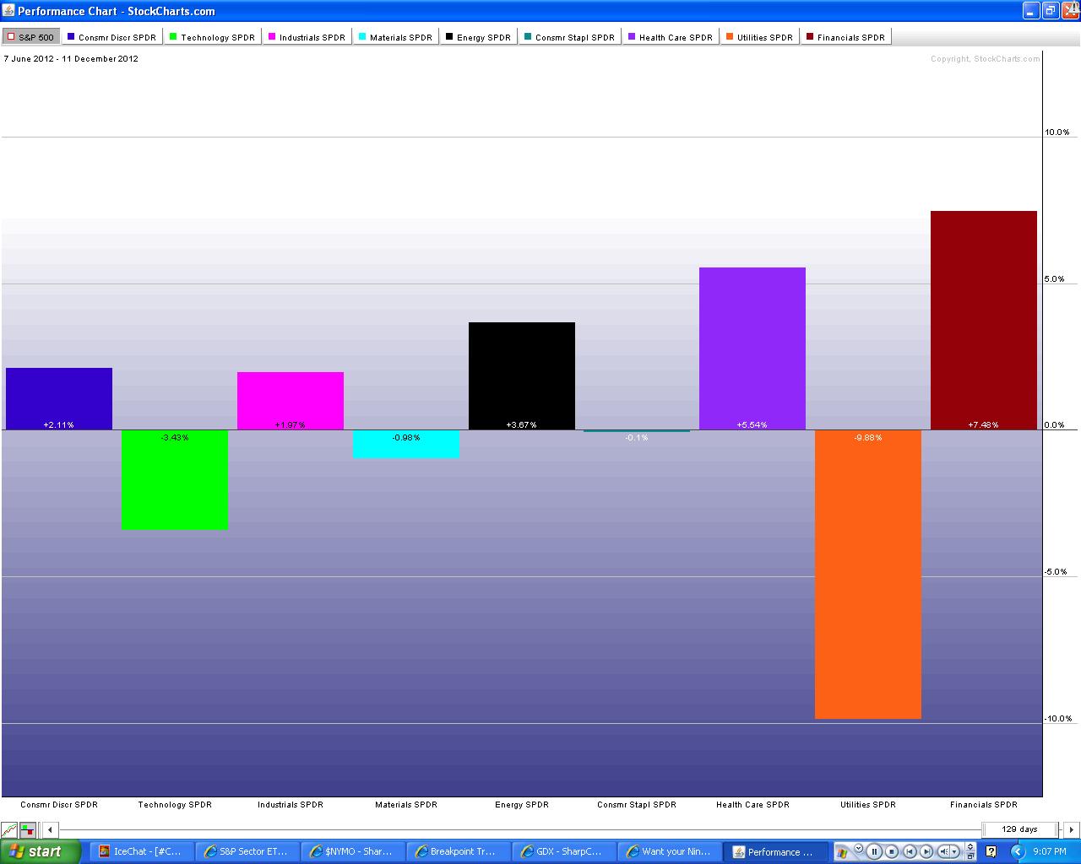Open volume dropdown arrow in media toolbar
1081x864 pixels.
pos(955,851)
